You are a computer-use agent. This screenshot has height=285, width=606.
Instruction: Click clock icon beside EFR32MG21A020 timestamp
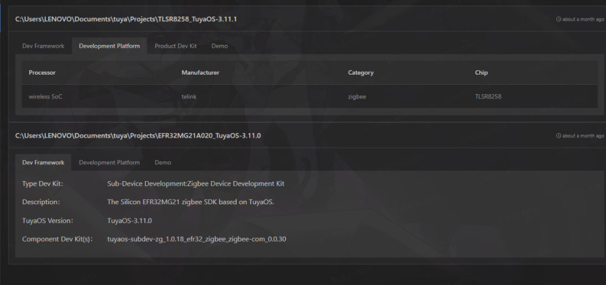[x=558, y=136]
